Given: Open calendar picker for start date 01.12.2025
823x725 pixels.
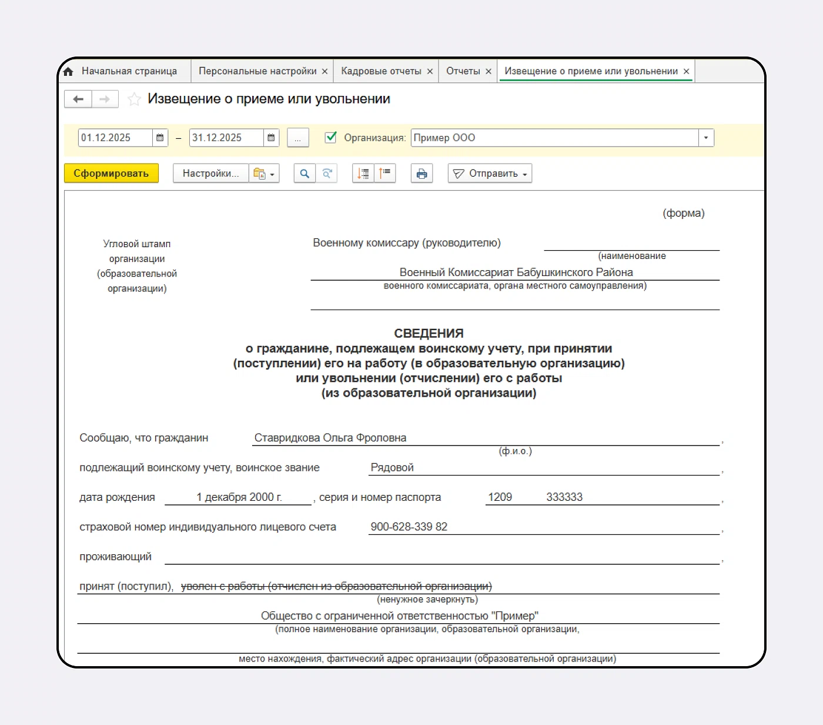Looking at the screenshot, I should pos(160,138).
